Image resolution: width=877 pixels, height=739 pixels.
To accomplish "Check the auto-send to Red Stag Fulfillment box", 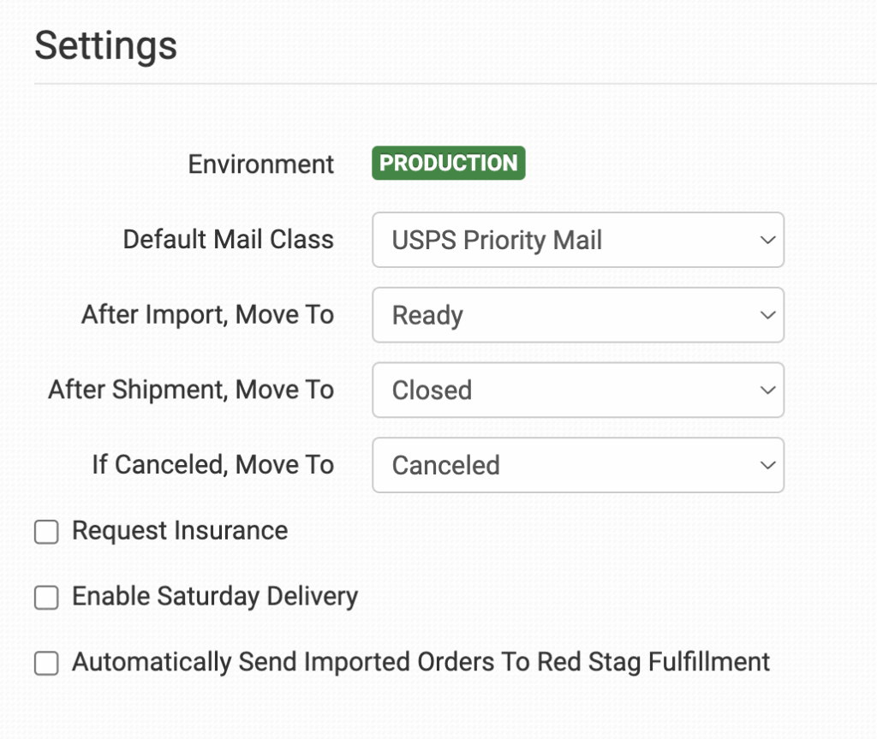I will click(x=46, y=664).
